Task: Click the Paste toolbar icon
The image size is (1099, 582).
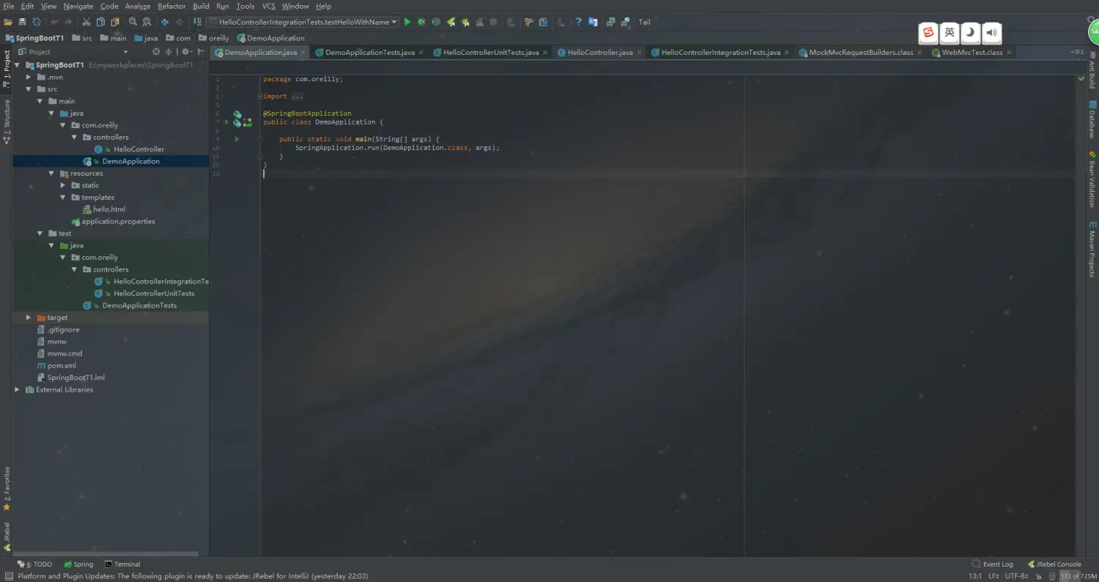Action: pos(114,22)
